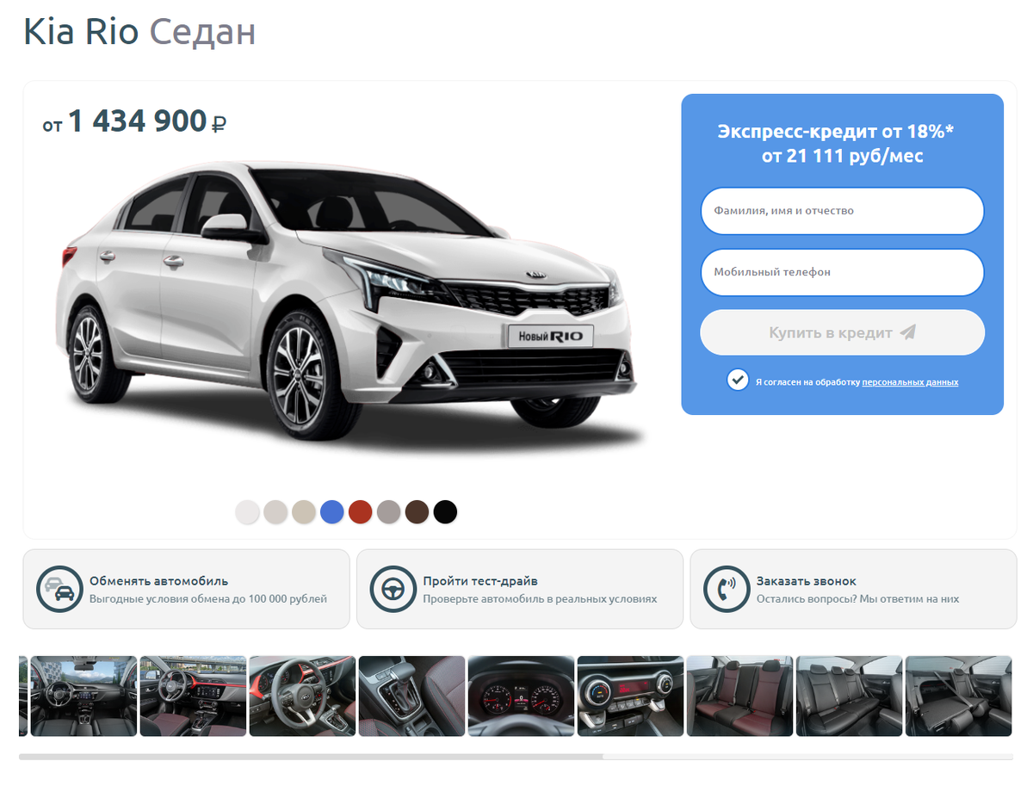1033x786 pixels.
Task: Click the phone callback icon
Action: click(727, 589)
